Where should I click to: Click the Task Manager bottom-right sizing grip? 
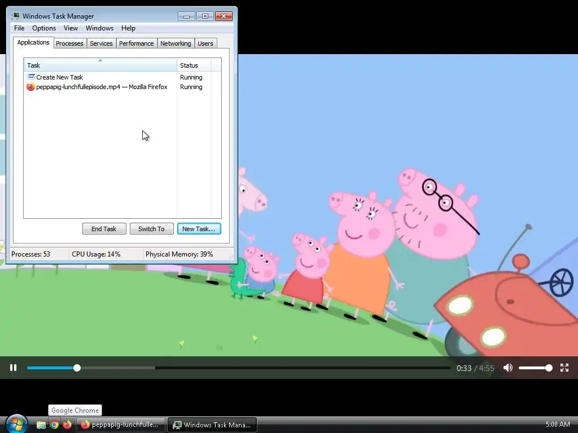pos(231,257)
